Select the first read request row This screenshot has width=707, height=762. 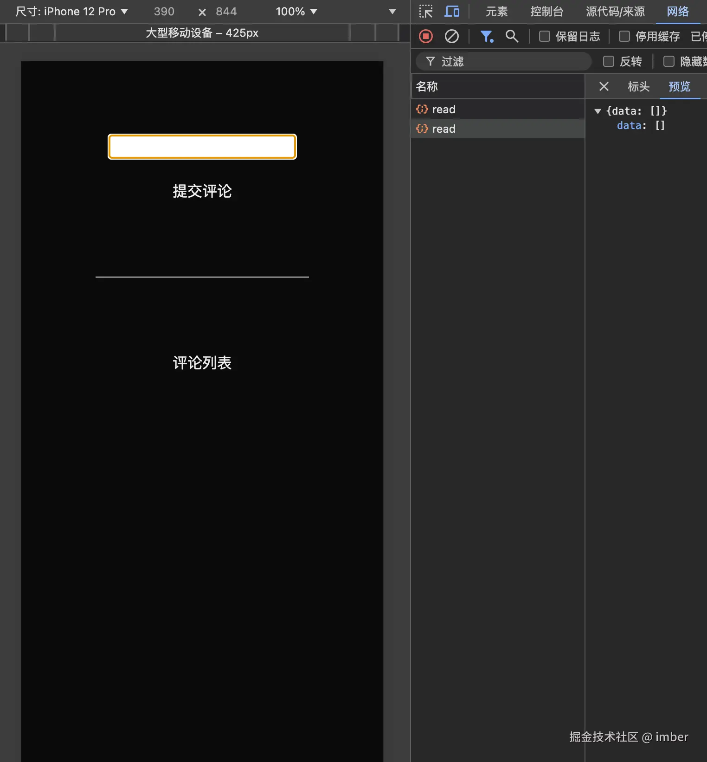498,109
